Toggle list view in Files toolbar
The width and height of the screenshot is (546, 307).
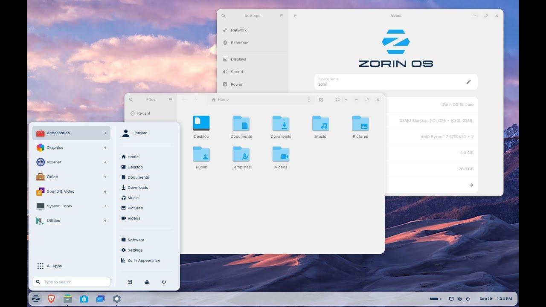[337, 99]
